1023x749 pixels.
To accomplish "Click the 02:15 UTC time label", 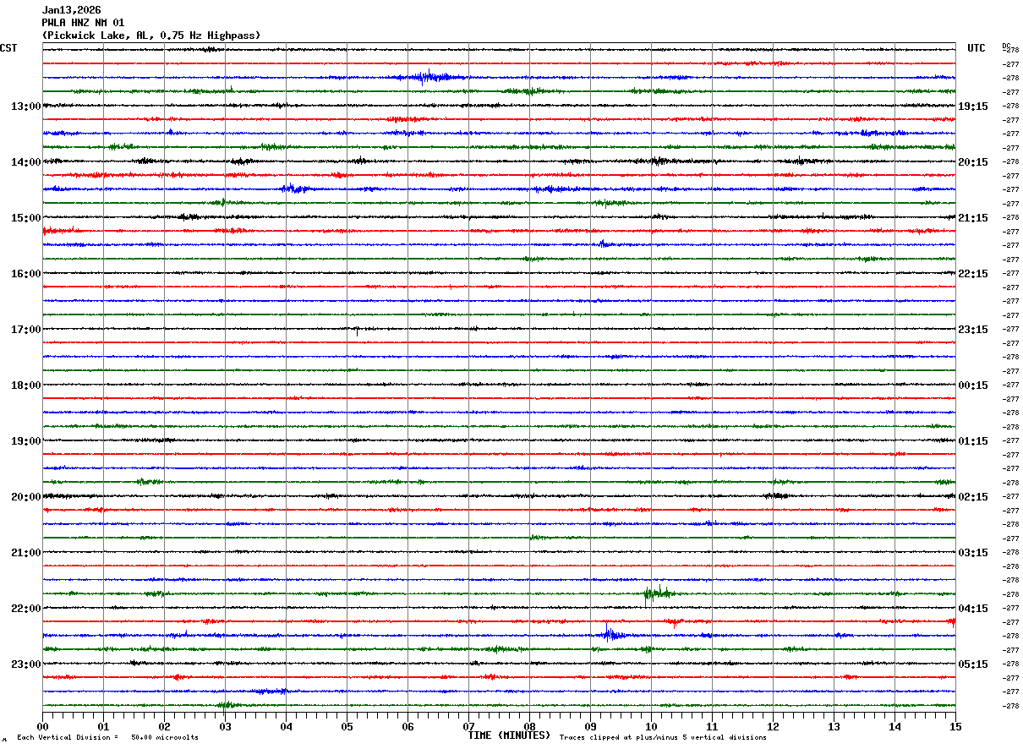I will [973, 497].
